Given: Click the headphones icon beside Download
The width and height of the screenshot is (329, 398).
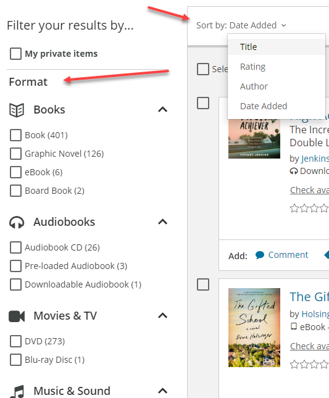Looking at the screenshot, I should coord(293,171).
